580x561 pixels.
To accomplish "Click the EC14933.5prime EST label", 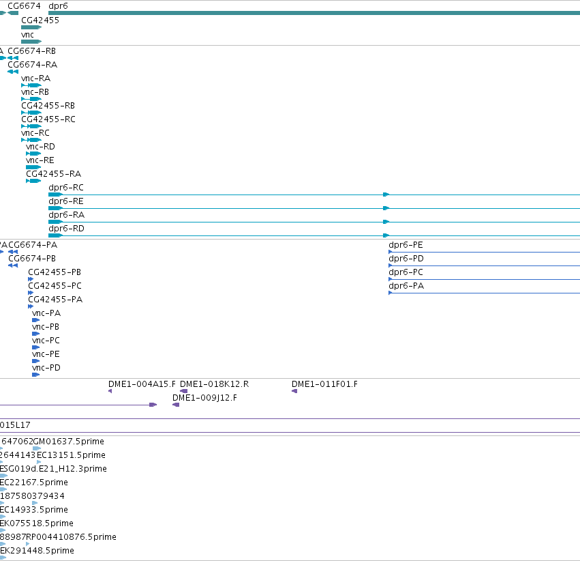I will 34,510.
